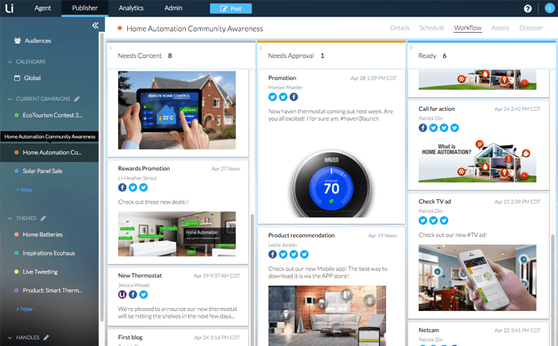Switch to the Schedule tab
The image size is (558, 346).
coord(432,27)
